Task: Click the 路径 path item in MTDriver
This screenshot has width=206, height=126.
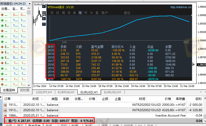Action: tap(127, 13)
